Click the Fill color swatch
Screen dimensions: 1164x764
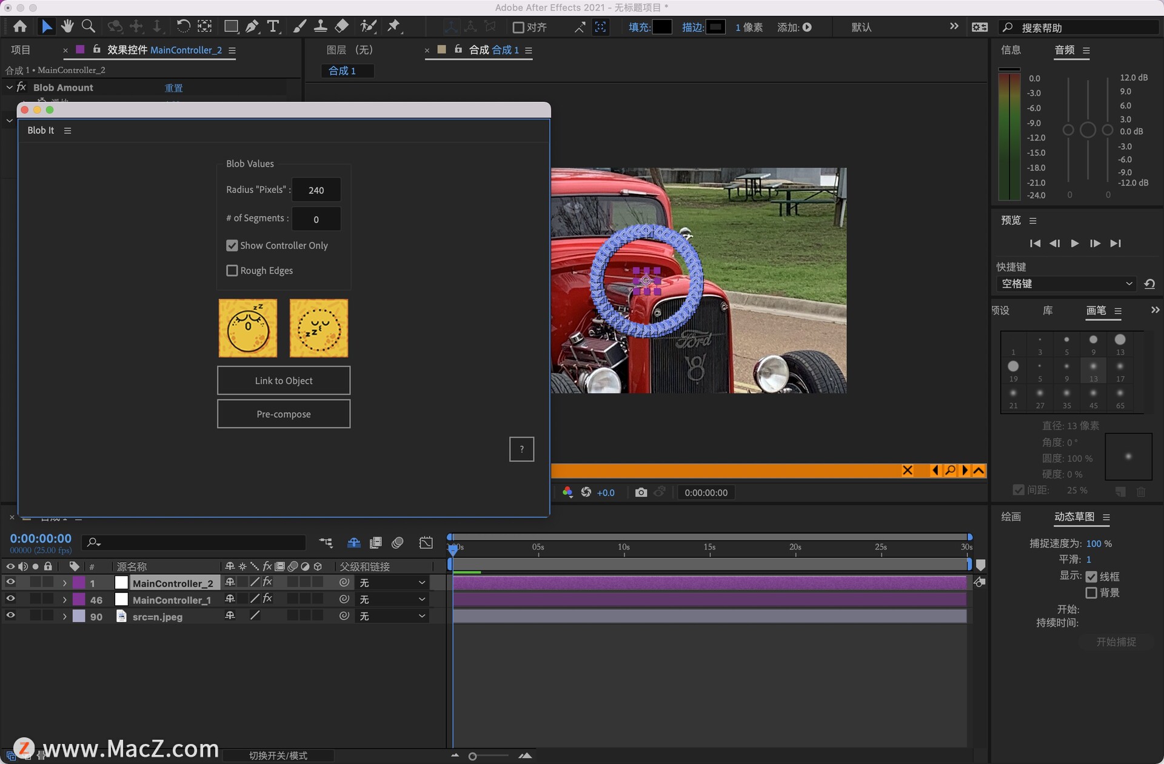point(662,27)
